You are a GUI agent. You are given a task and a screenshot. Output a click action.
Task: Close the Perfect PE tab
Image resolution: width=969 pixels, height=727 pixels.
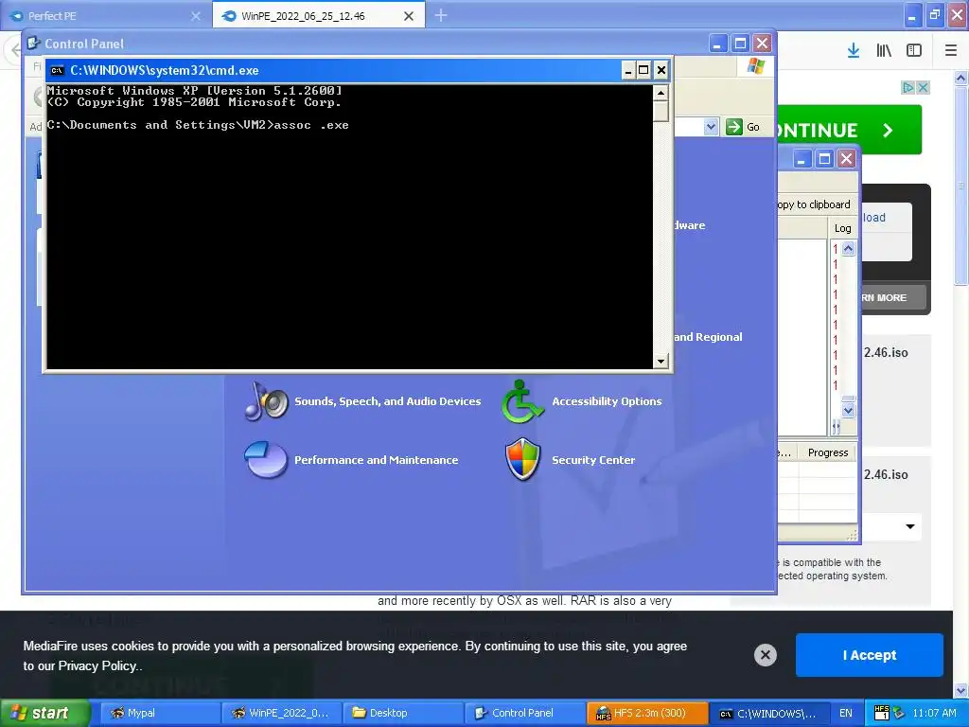(196, 16)
